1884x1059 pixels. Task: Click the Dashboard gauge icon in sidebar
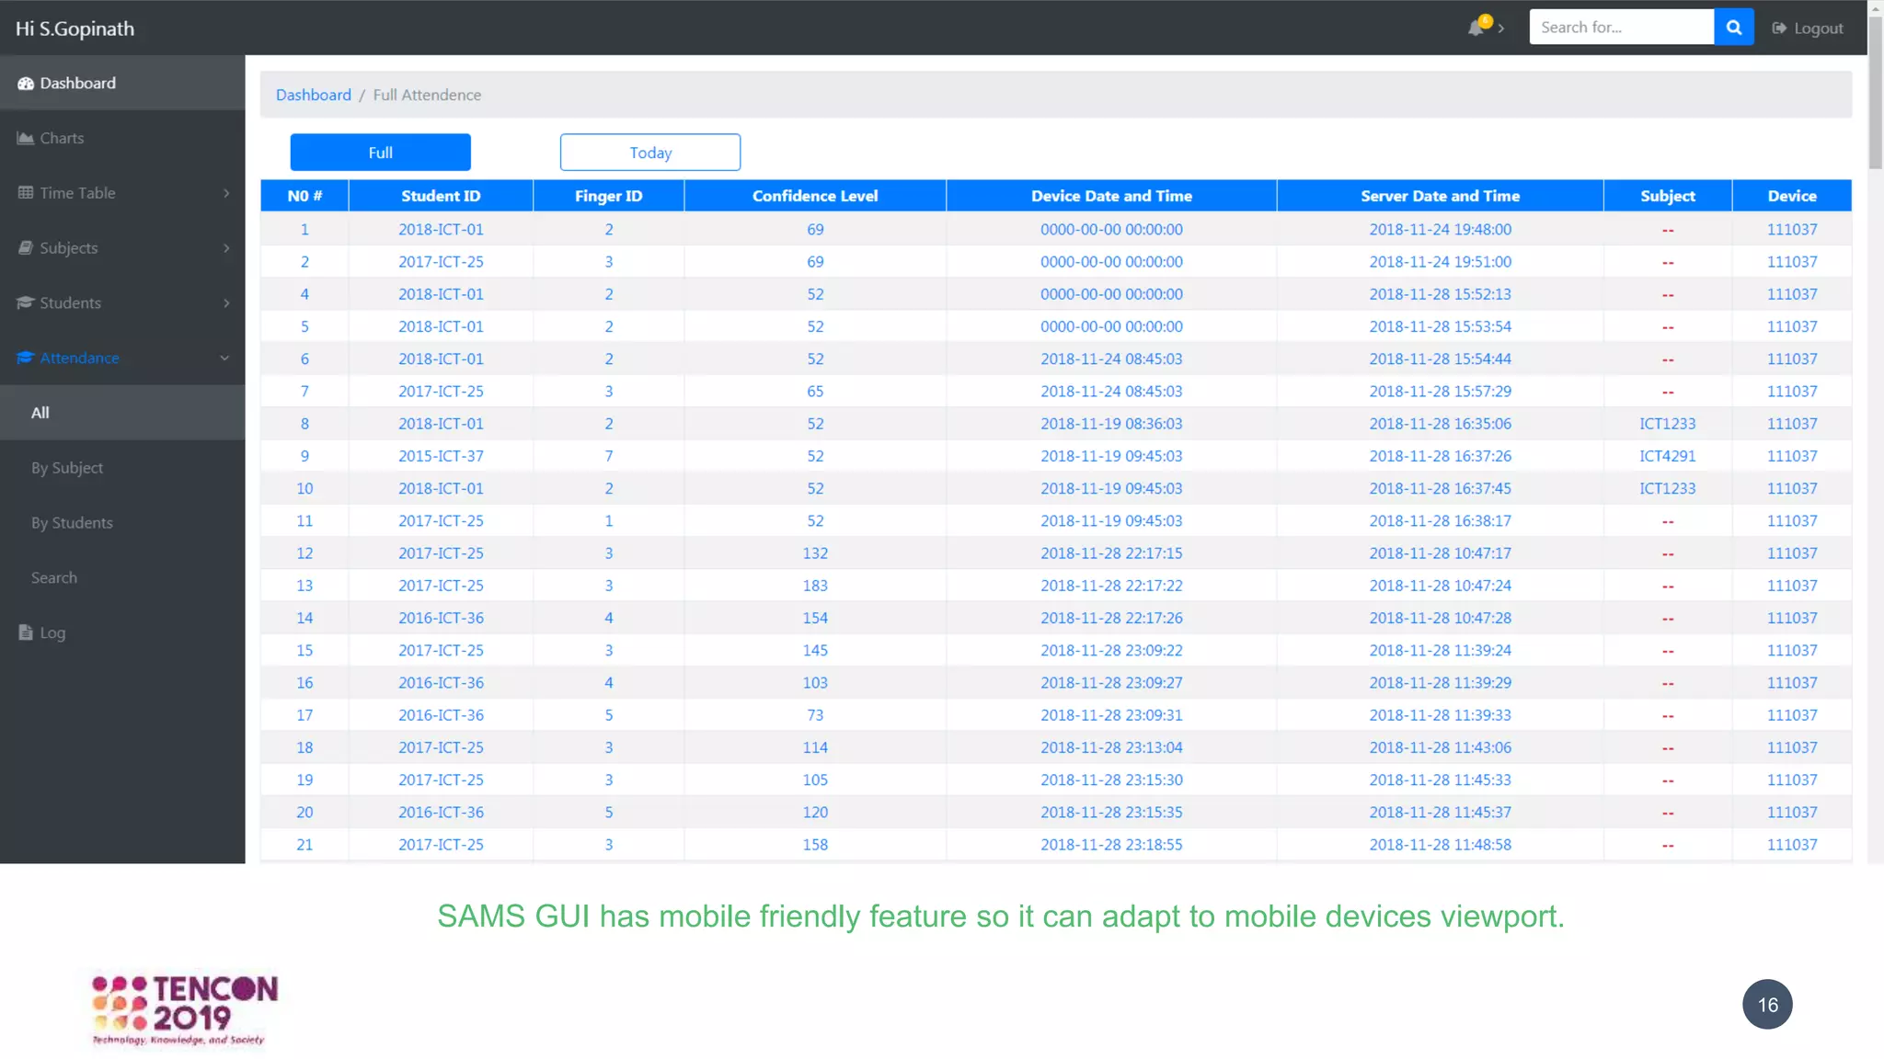(x=26, y=83)
